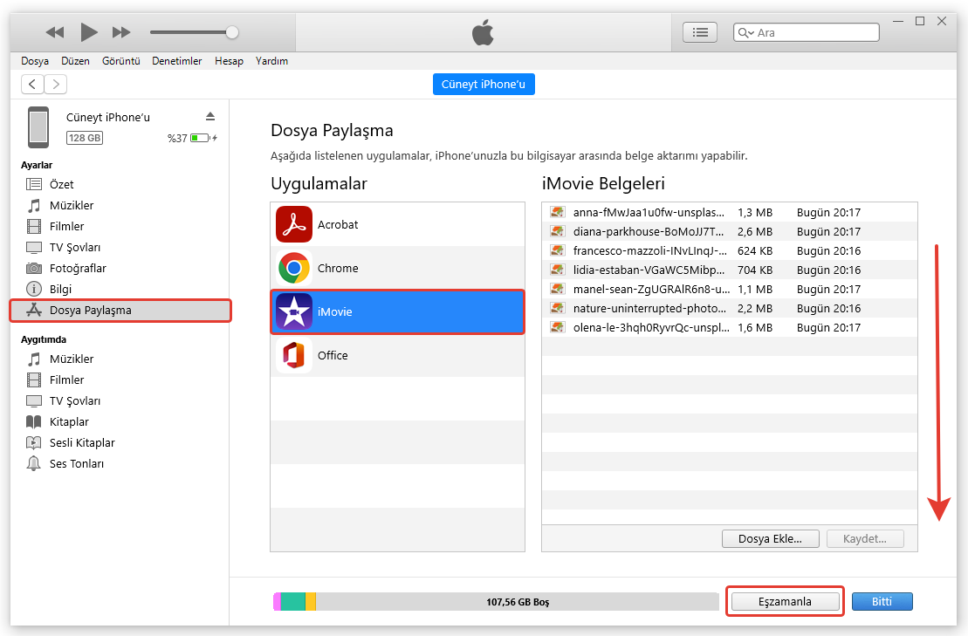Click the Dosya Ekle... button
Image resolution: width=968 pixels, height=636 pixels.
(x=770, y=538)
